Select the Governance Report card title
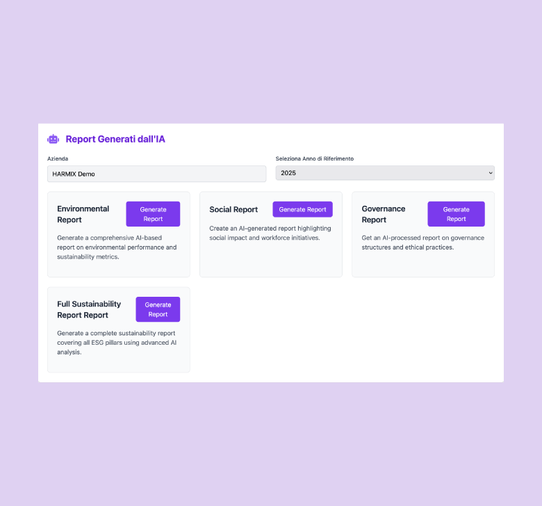 point(384,214)
